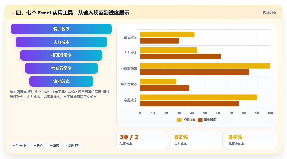Toggle the 关键权重 legend swatch
The height and width of the screenshot is (159, 287).
click(179, 120)
